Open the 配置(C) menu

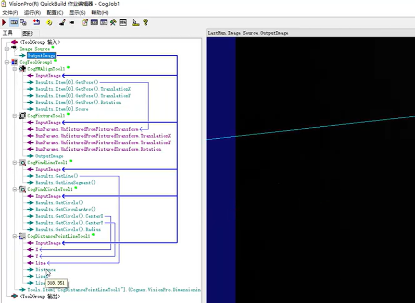(x=55, y=13)
